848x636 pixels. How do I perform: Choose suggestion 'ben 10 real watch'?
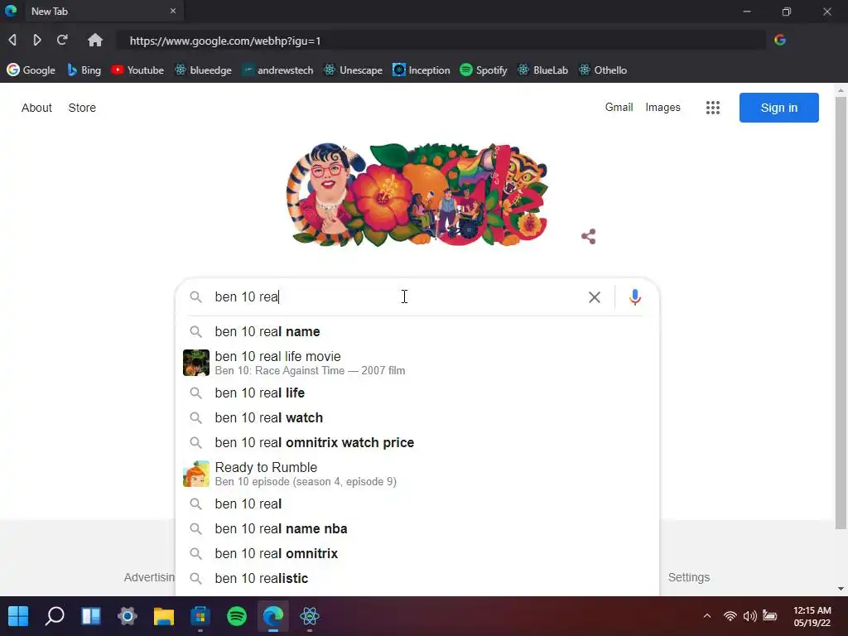[417, 417]
